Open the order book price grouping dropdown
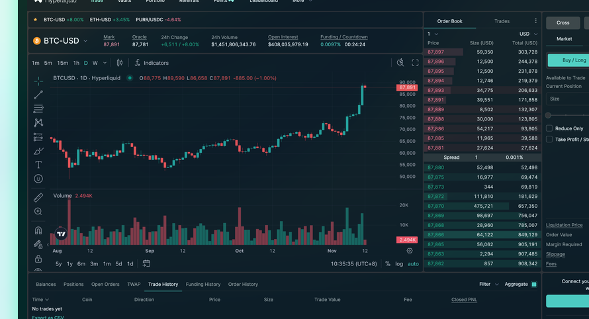The height and width of the screenshot is (319, 589). click(x=433, y=34)
